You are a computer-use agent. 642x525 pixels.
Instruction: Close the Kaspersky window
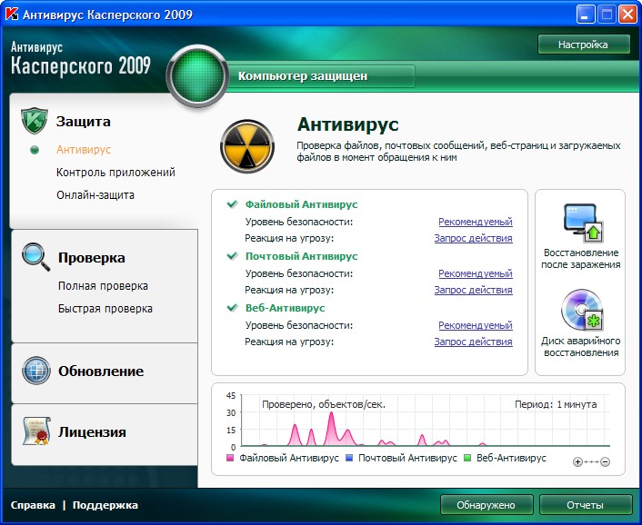pos(627,15)
